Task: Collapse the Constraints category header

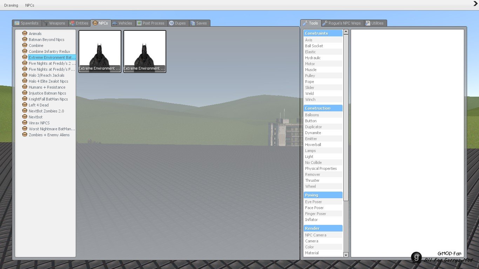Action: (x=323, y=33)
